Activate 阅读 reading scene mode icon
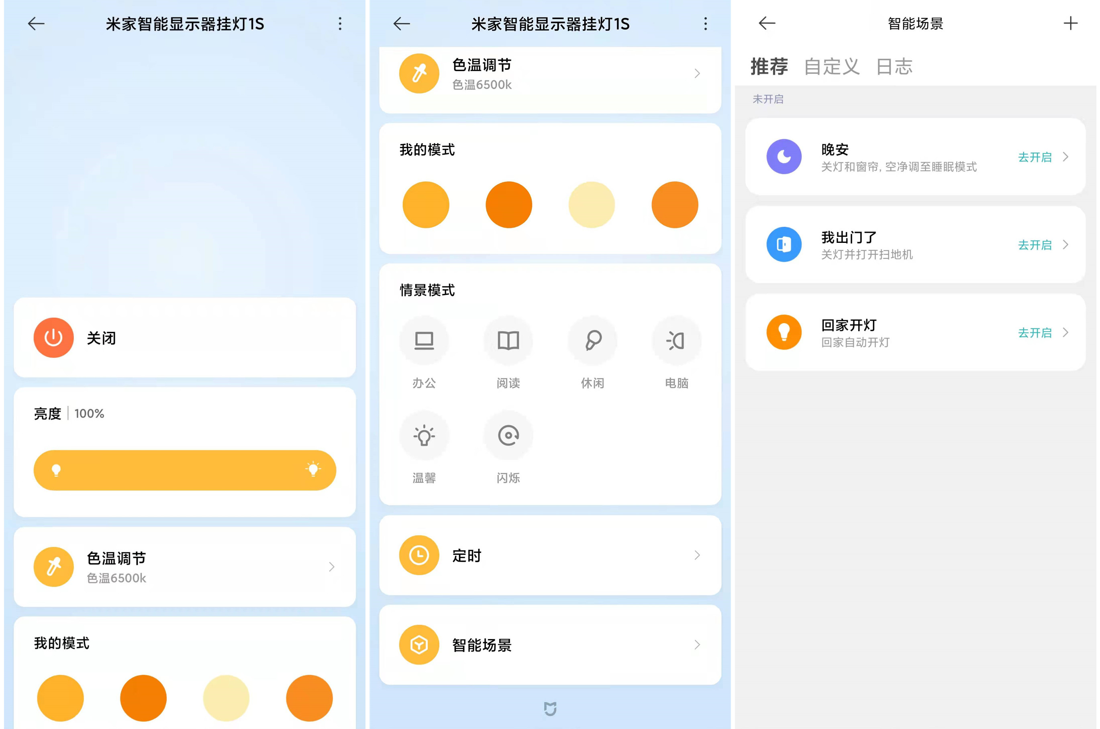Screen dimensions: 1100x729 pyautogui.click(x=508, y=340)
